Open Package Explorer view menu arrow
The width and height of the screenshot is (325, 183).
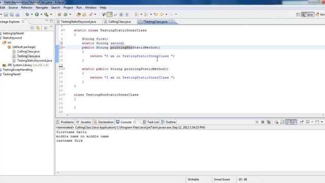(x=51, y=27)
